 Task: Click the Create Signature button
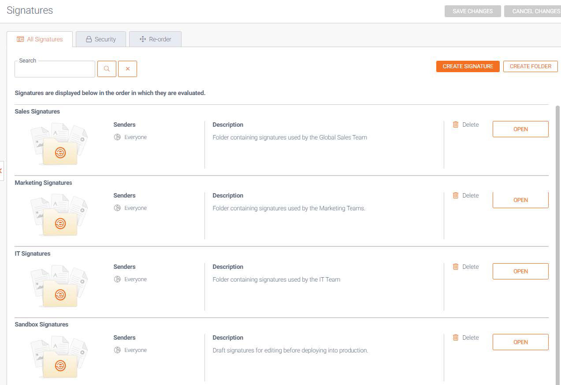(468, 66)
